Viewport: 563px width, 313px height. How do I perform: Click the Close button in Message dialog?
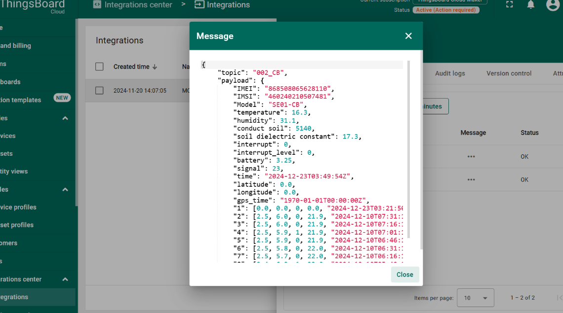404,275
